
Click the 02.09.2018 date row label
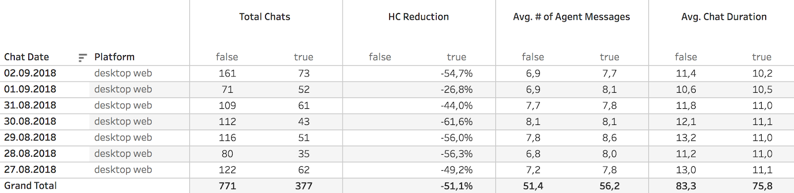coord(30,73)
